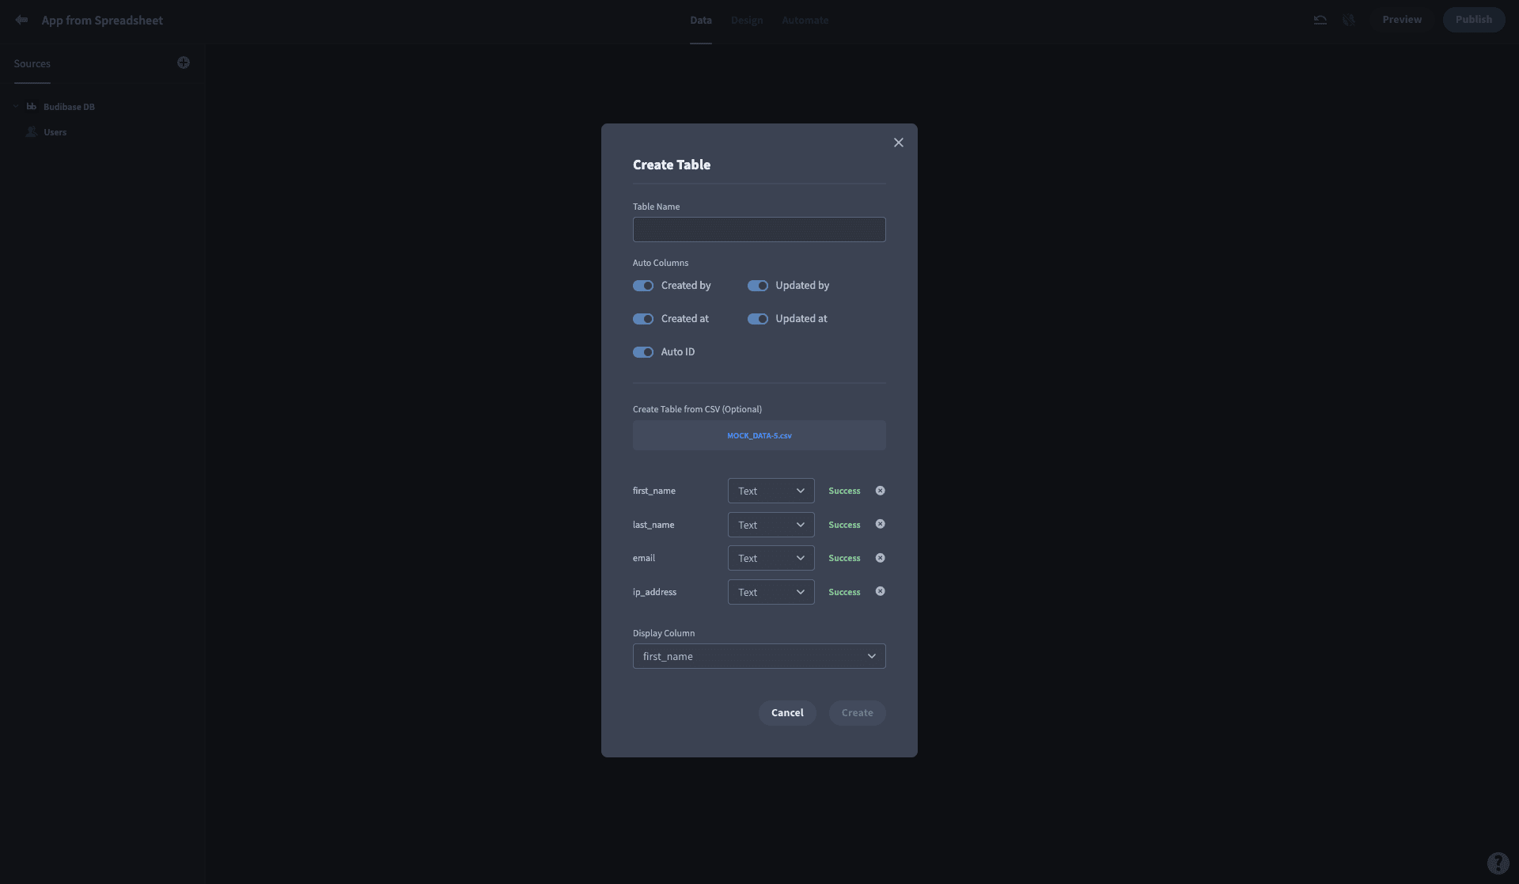1519x884 pixels.
Task: Open the help question mark icon
Action: [1498, 863]
